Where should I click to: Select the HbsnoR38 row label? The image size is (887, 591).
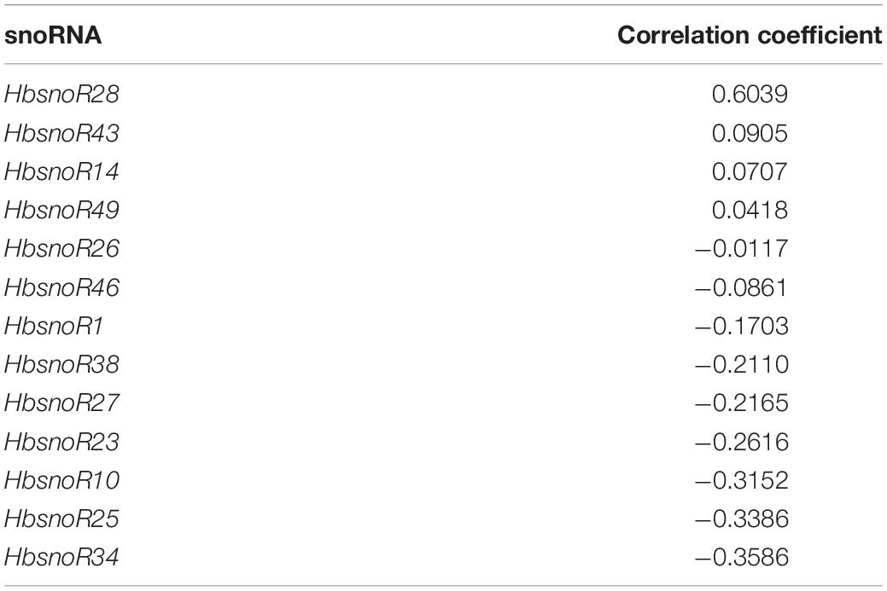61,364
